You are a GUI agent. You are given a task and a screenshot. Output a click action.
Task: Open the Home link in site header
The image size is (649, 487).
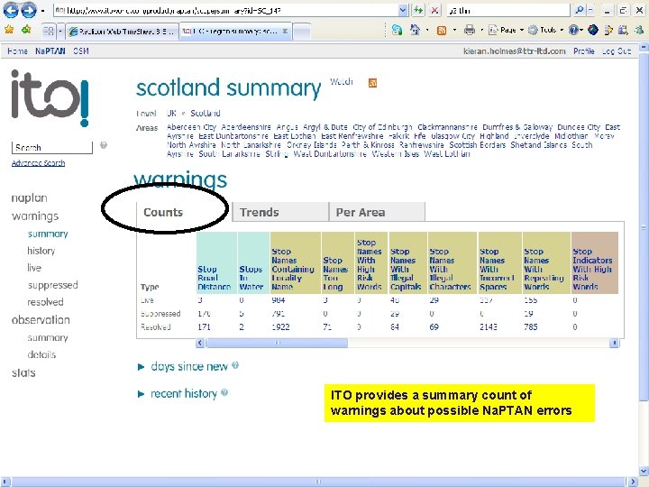pyautogui.click(x=17, y=51)
